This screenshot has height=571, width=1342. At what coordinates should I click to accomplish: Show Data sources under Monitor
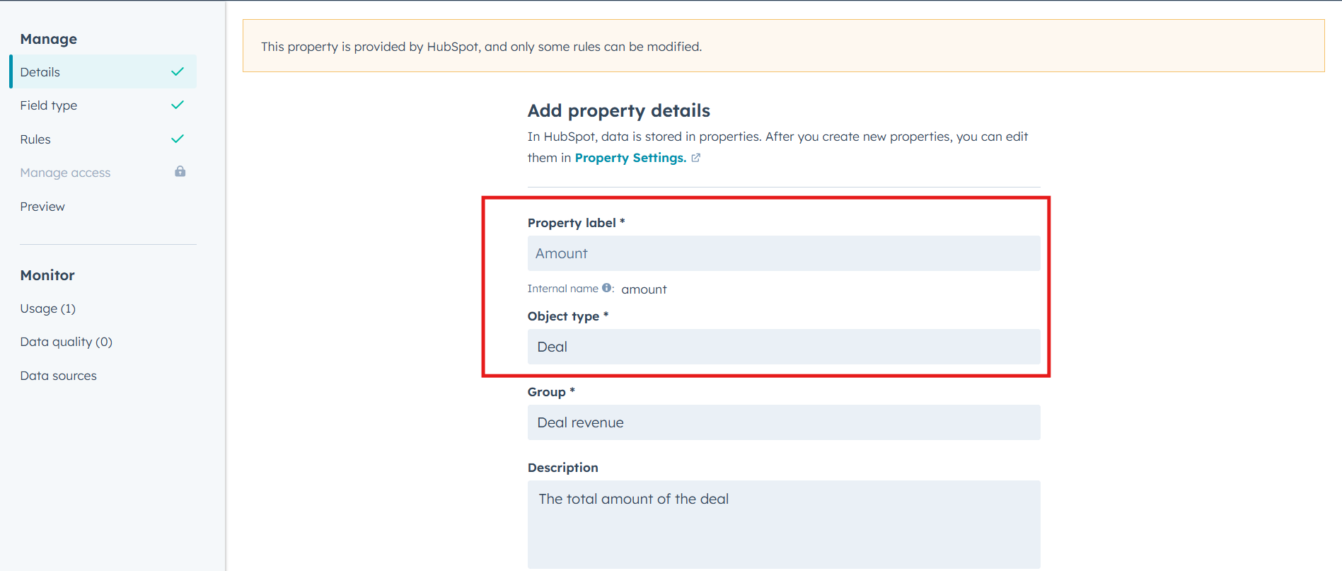(x=59, y=376)
